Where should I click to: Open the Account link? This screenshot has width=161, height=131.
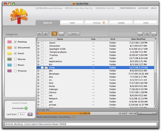[143, 8]
